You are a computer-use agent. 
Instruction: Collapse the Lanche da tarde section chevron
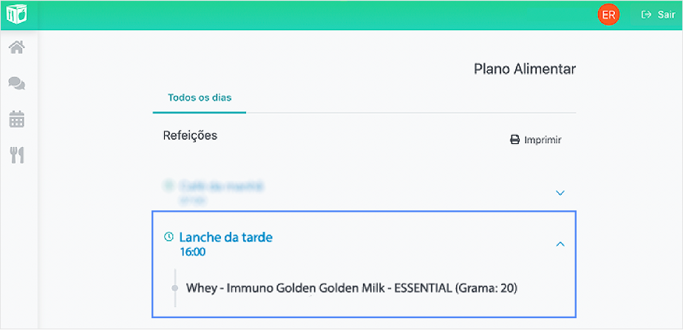[560, 244]
